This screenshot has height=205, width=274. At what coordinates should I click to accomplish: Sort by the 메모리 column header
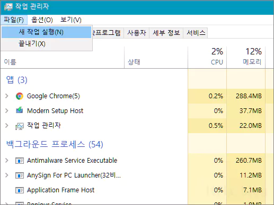click(246, 57)
